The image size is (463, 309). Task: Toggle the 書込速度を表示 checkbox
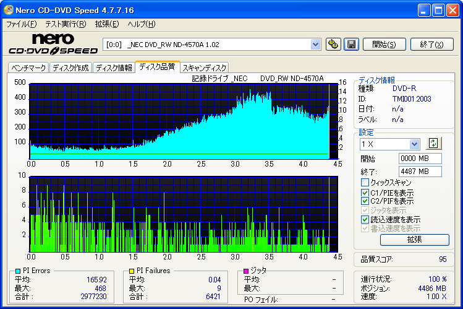[365, 228]
